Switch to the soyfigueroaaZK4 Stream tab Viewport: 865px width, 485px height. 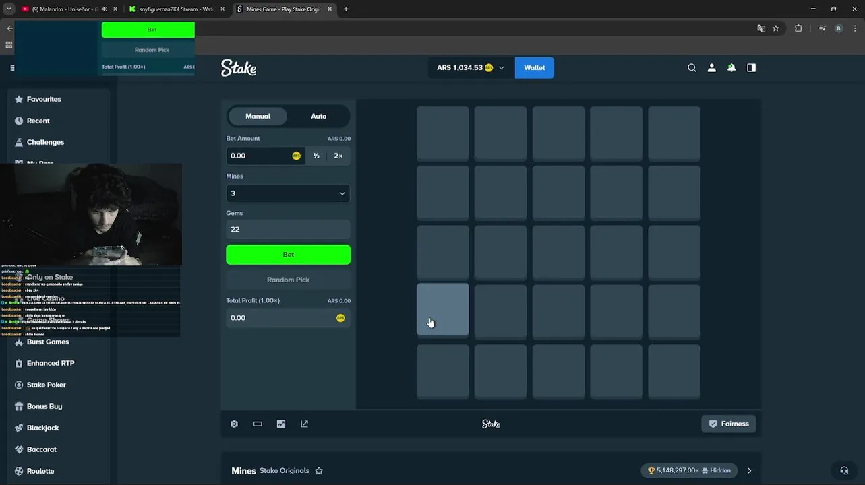(x=175, y=9)
